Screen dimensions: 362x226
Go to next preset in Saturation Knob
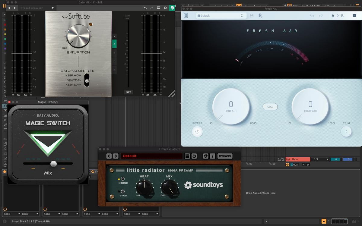(15, 8)
